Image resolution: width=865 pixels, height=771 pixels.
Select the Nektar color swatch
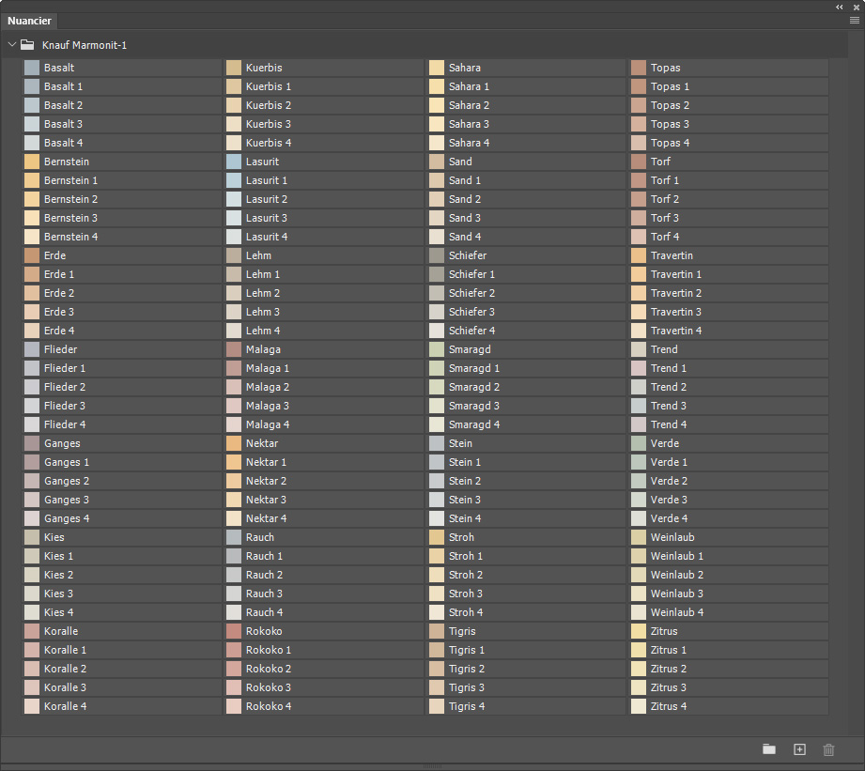(x=234, y=443)
